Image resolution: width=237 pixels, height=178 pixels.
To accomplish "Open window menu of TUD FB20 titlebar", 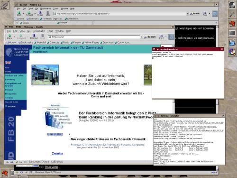I will 6,27.
